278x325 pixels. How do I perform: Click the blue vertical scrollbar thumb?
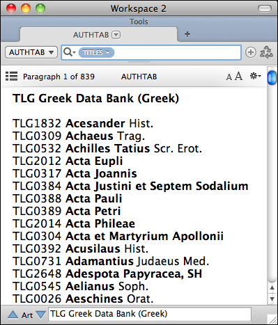[272, 78]
